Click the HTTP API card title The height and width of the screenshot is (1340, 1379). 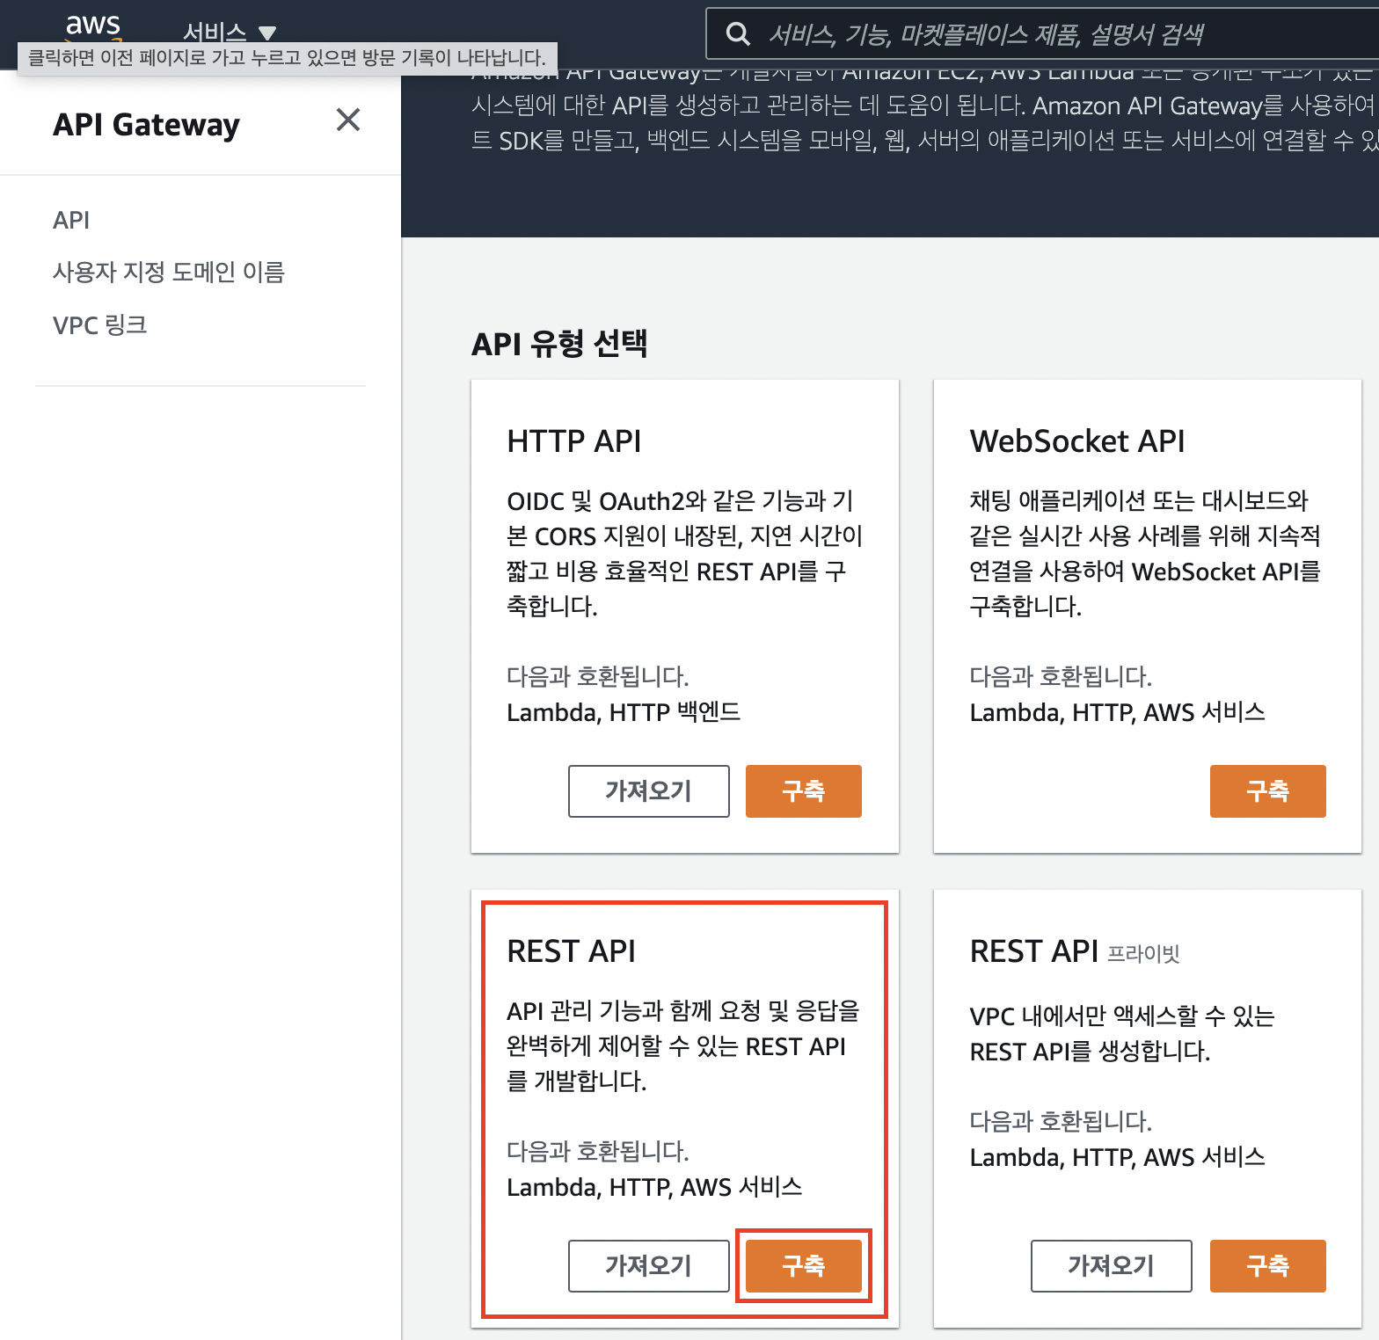point(574,441)
